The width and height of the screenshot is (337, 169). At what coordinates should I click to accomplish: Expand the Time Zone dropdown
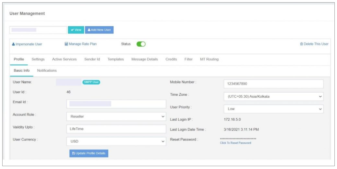274,96
